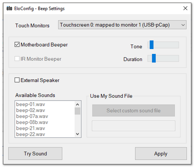Click Select custom sound file button
This screenshot has width=194, height=167.
134,111
